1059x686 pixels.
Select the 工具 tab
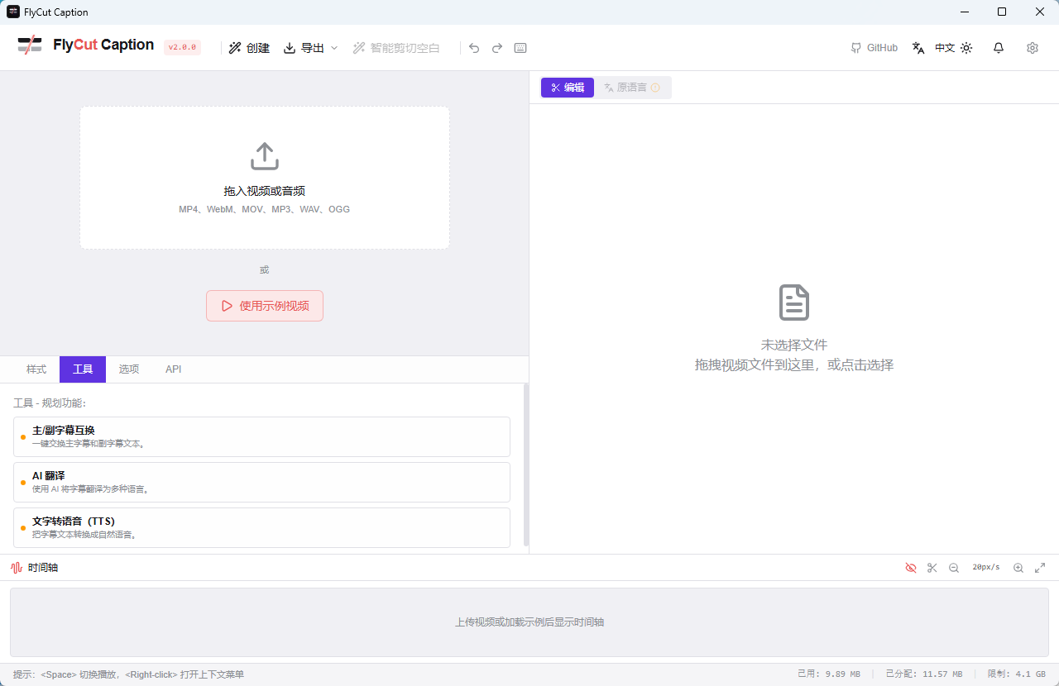tap(83, 369)
